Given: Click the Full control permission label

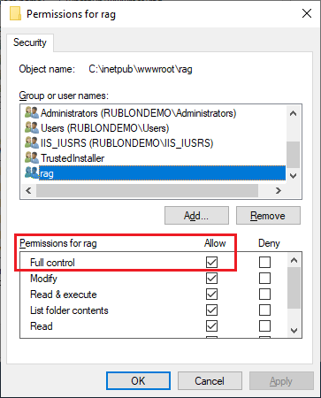Looking at the screenshot, I should click(52, 263).
